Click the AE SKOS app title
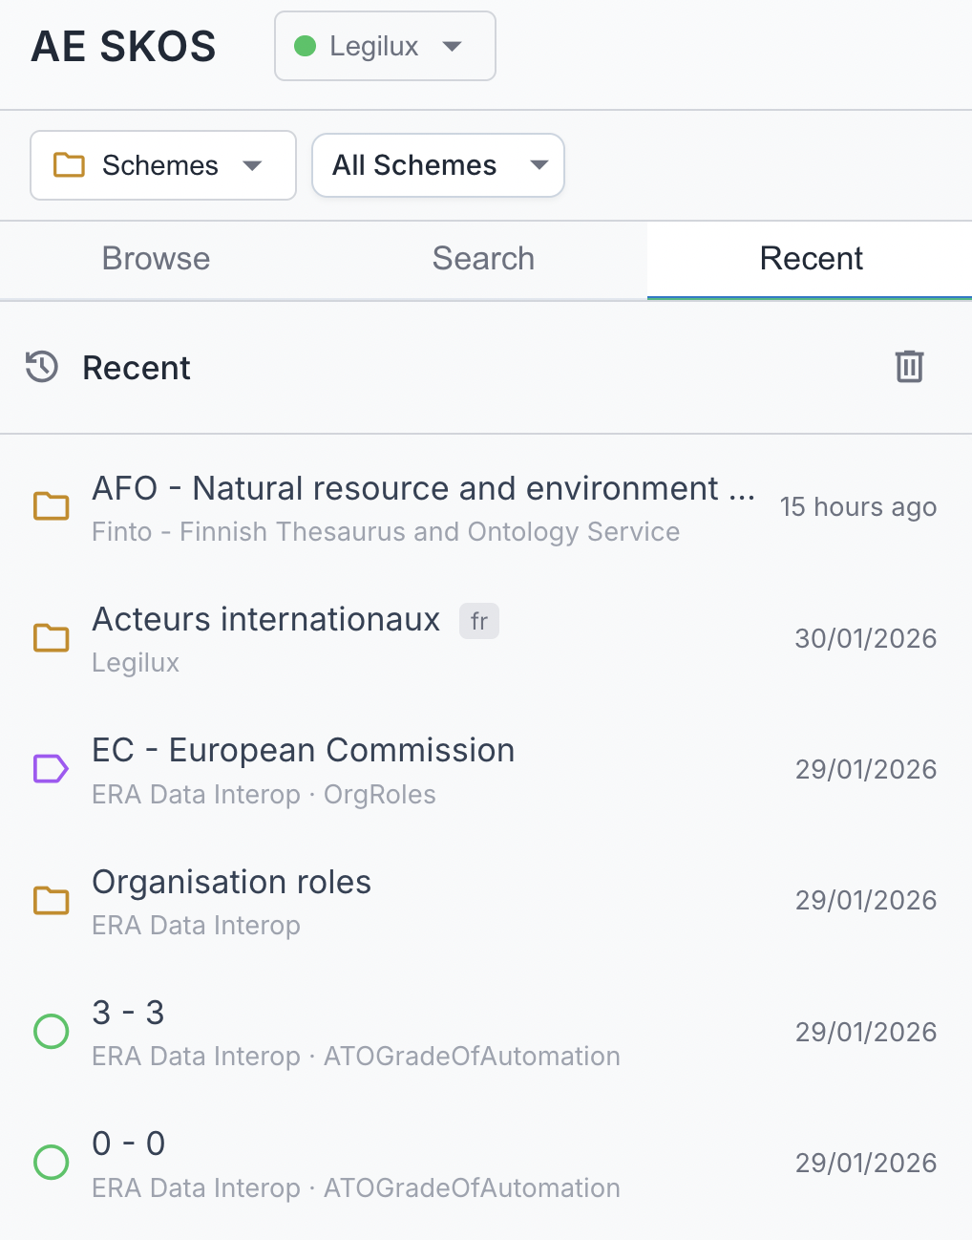The width and height of the screenshot is (972, 1240). 124,47
